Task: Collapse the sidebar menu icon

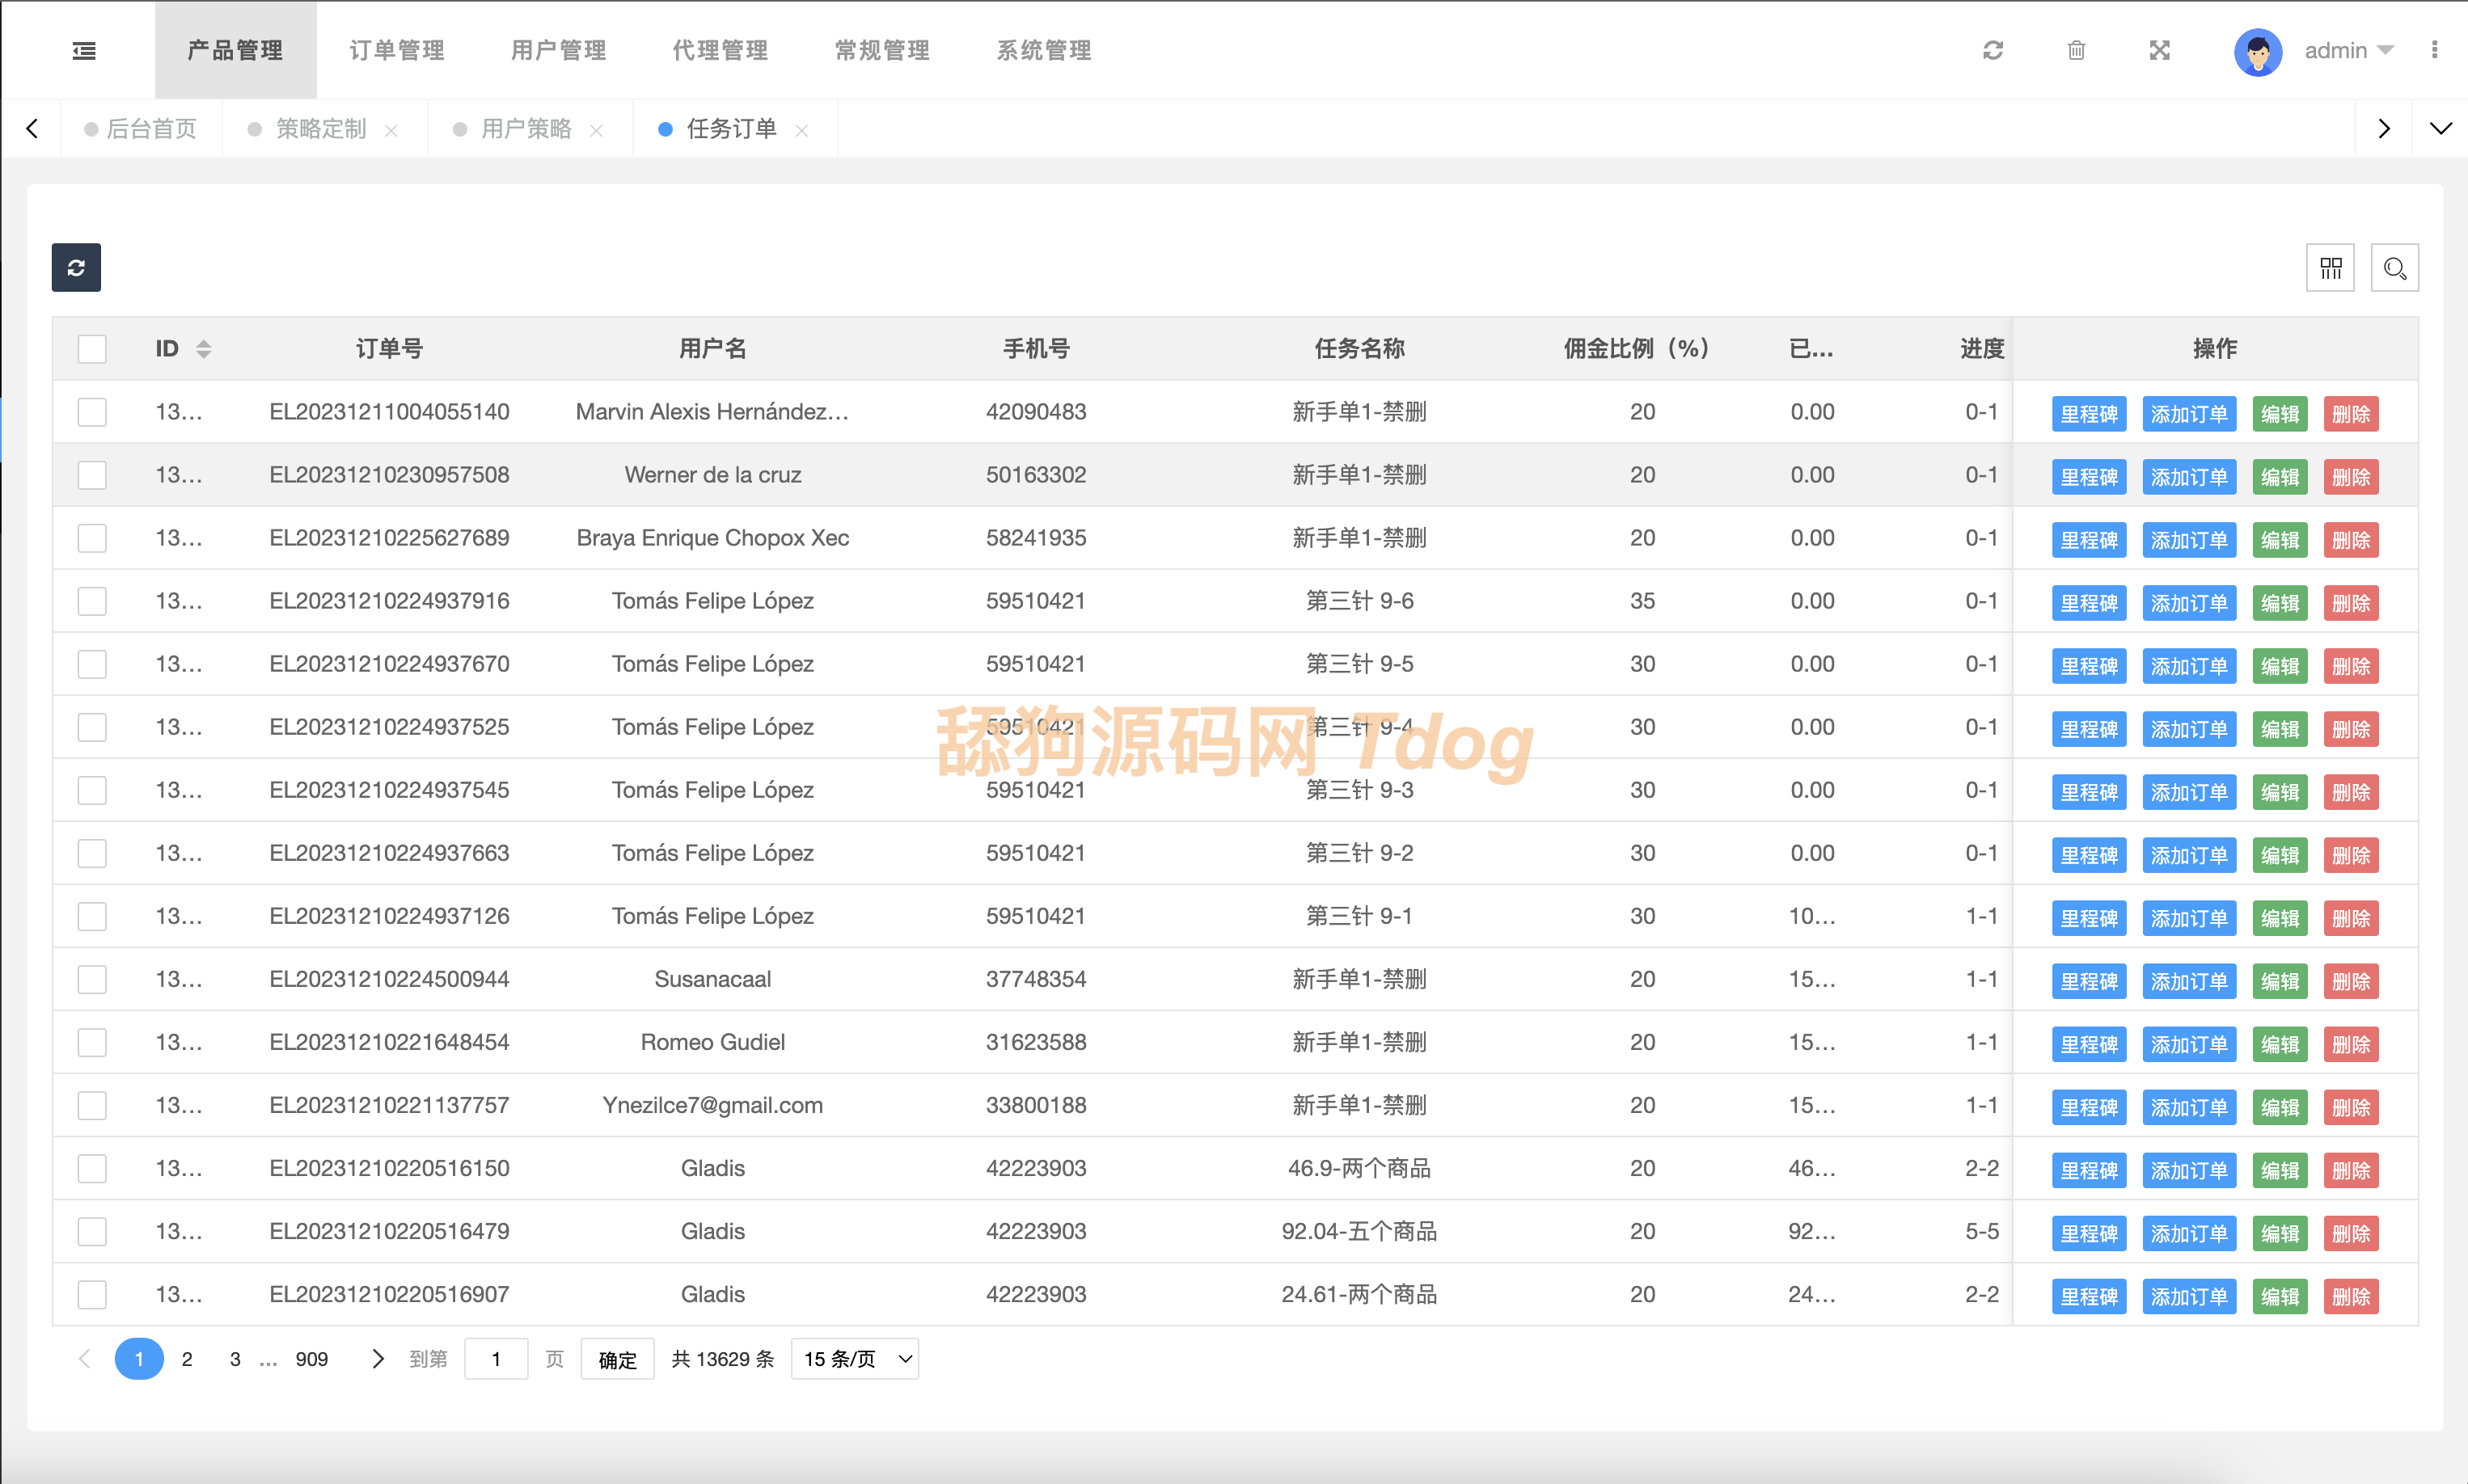Action: coord(84,50)
